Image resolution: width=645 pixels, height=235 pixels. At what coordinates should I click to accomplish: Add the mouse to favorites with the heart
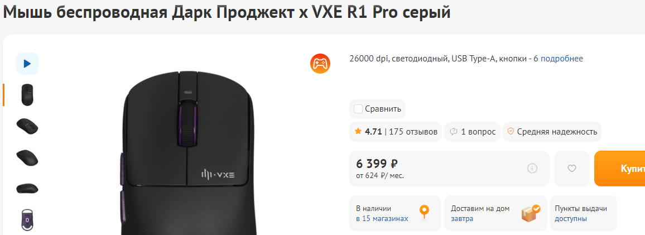(x=572, y=169)
